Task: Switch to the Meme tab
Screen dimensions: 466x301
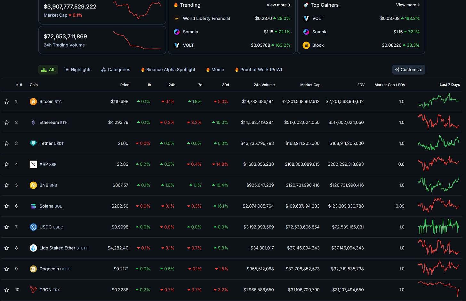Action: coord(215,70)
